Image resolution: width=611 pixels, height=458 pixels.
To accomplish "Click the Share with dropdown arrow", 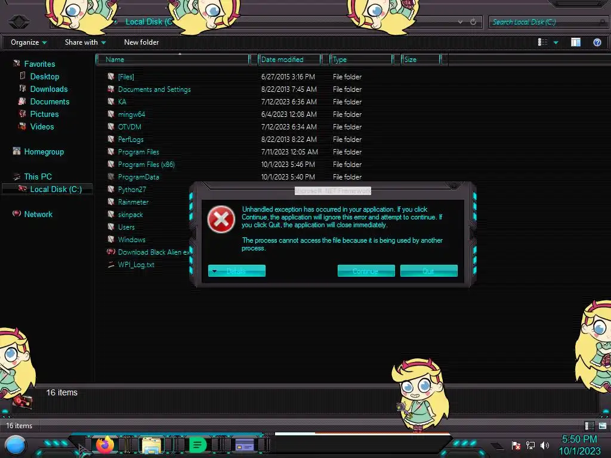I will [104, 42].
